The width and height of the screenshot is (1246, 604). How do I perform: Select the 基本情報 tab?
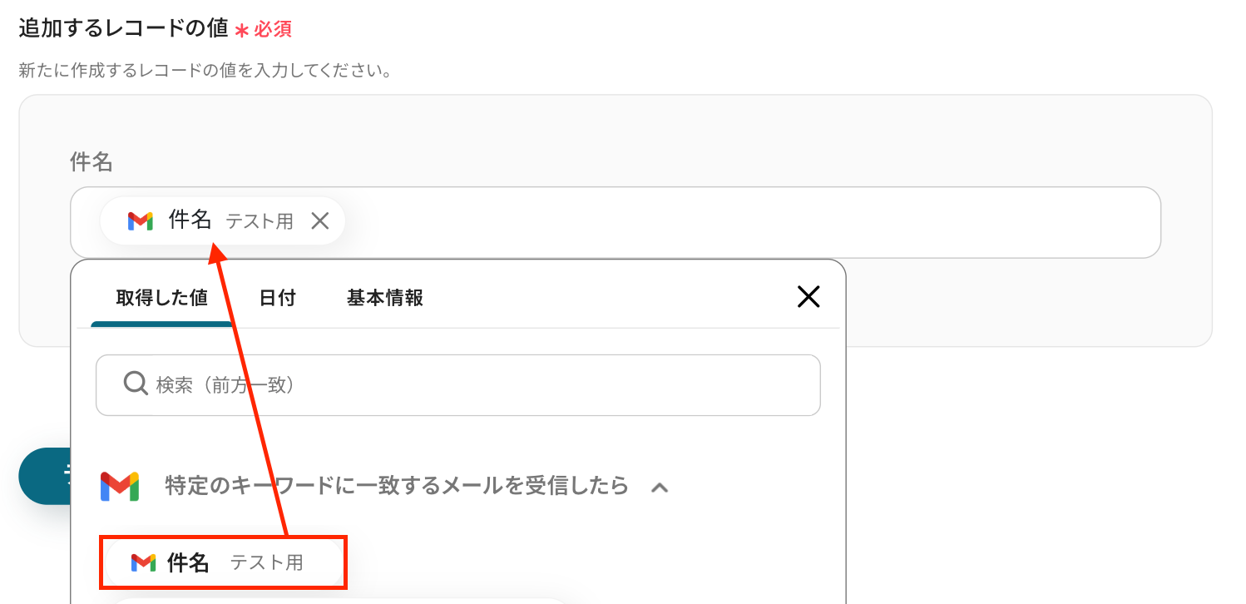click(385, 298)
